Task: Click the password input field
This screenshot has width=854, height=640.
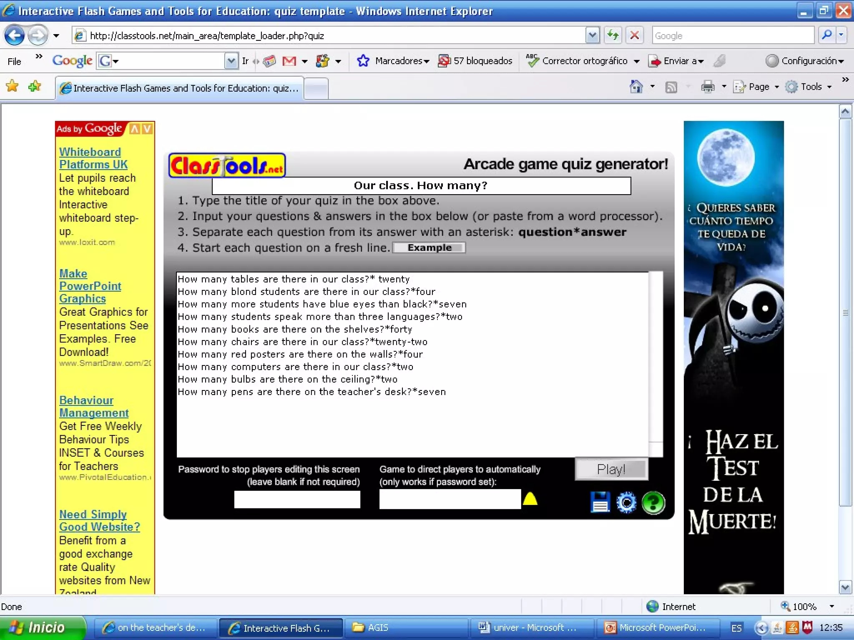Action: [x=297, y=499]
